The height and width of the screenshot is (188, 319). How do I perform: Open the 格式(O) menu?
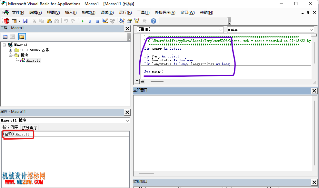coord(88,12)
